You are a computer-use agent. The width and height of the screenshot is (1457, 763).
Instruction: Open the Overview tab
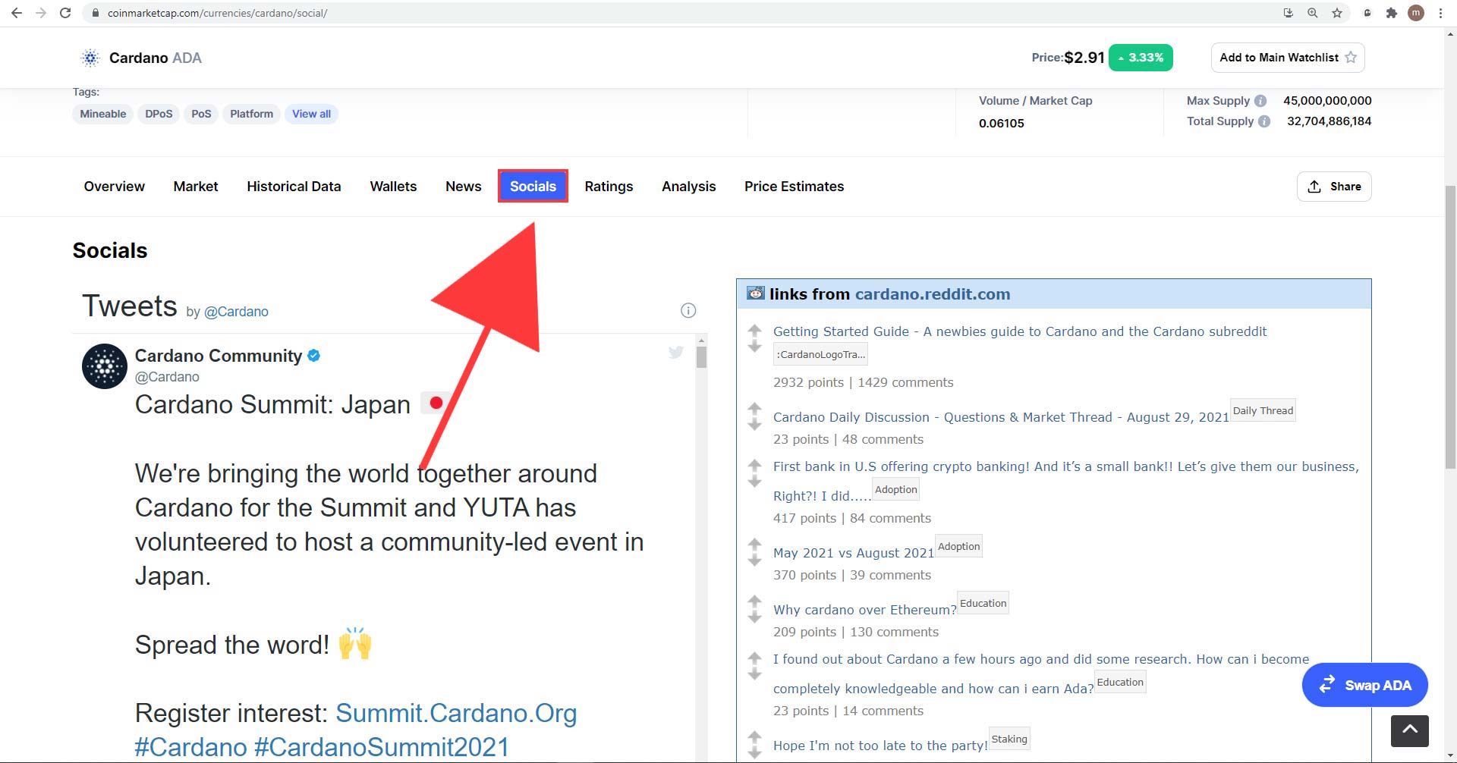point(114,187)
